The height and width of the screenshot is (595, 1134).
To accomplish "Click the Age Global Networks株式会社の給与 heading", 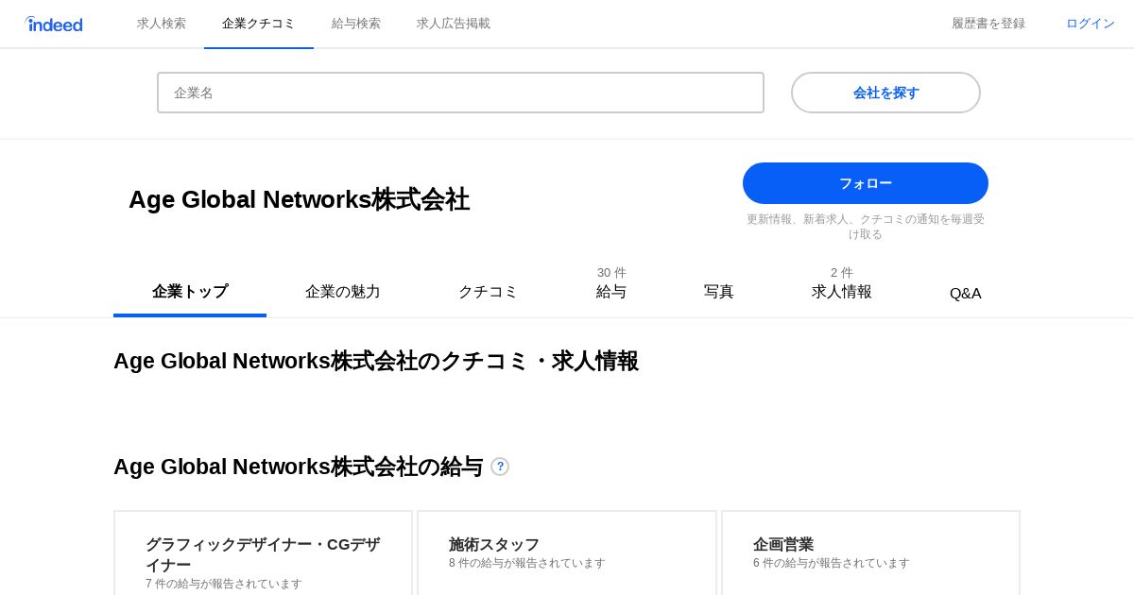I will pos(299,467).
